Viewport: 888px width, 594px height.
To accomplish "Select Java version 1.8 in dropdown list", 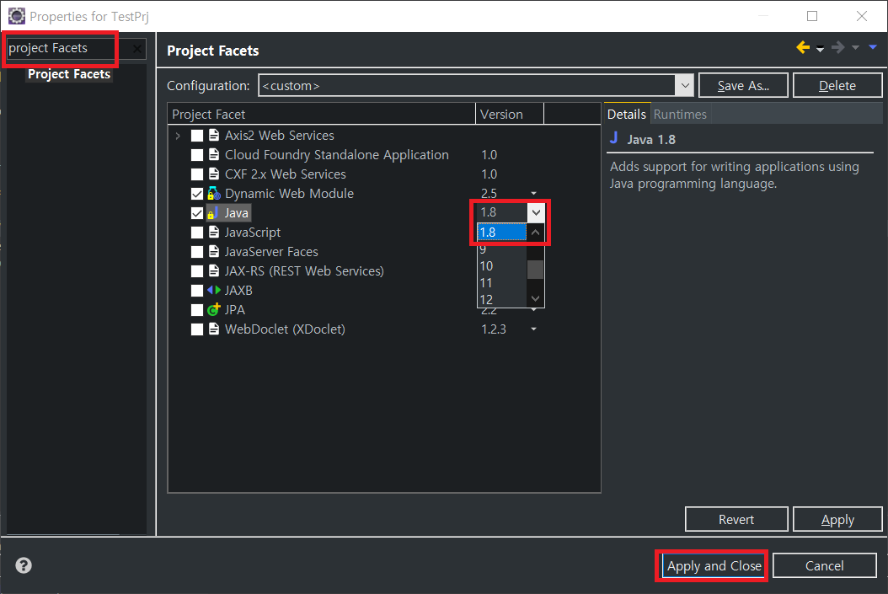I will tap(502, 233).
